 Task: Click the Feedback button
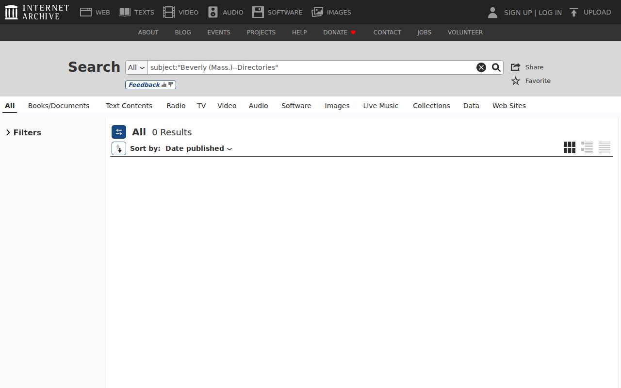coord(150,85)
